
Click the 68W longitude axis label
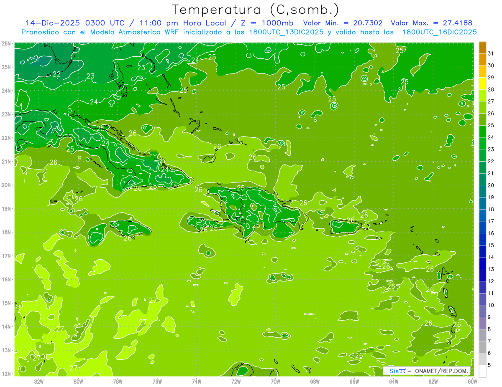(315, 382)
